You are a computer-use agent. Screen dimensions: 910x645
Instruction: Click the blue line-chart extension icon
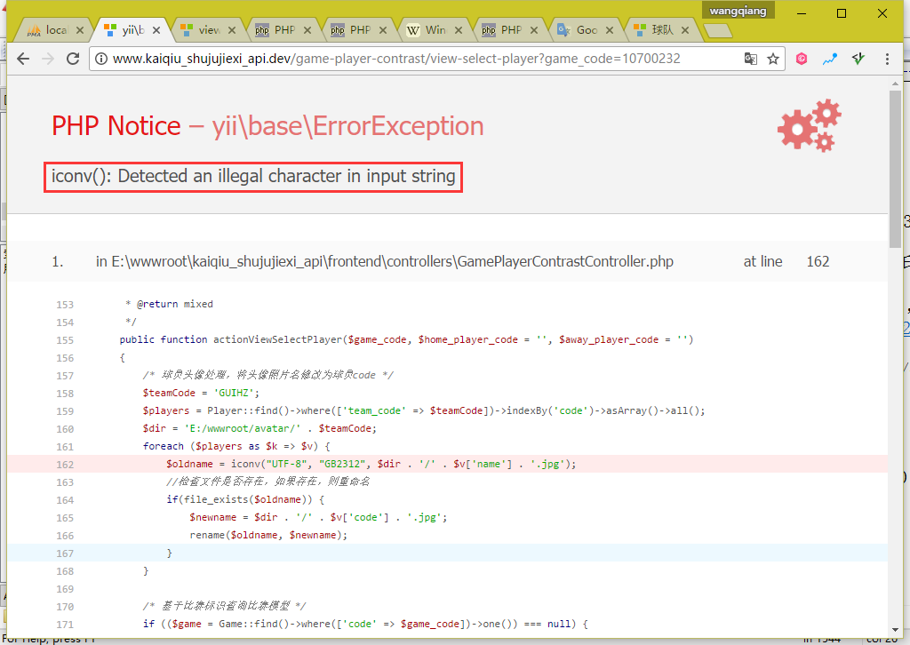coord(830,59)
